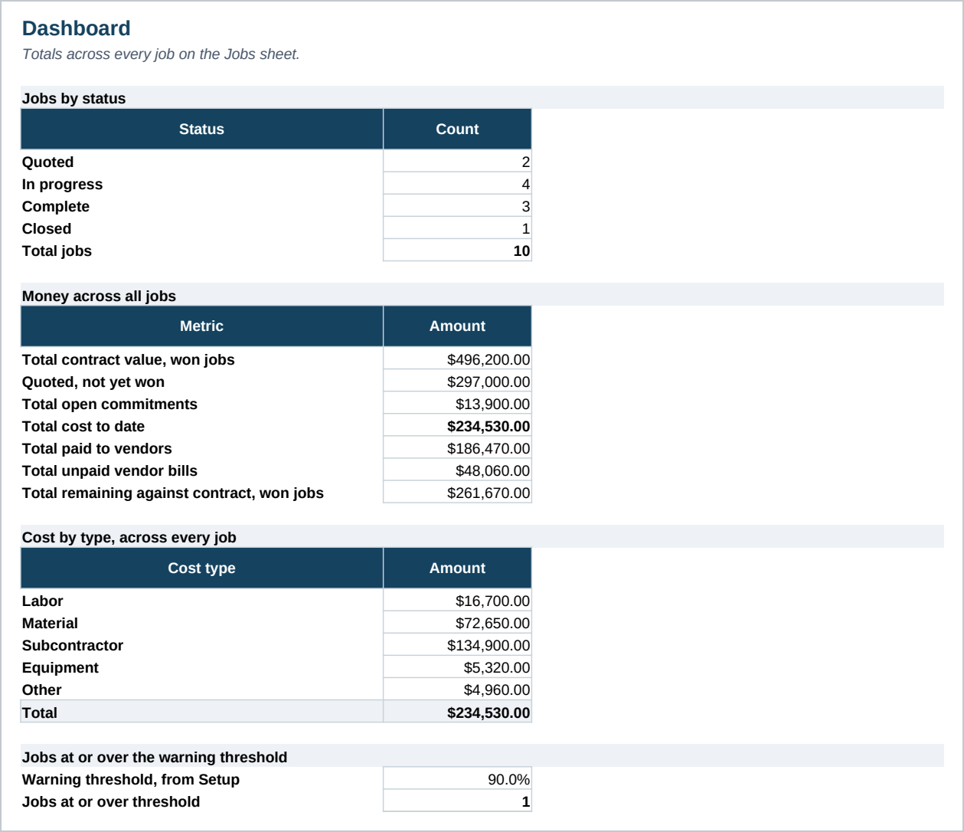Viewport: 964px width, 832px height.
Task: Select the $16,700.00 Labor amount
Action: point(457,601)
